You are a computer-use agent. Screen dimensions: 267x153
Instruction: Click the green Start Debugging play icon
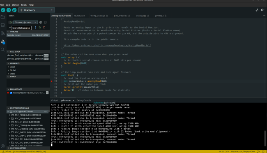[x=11, y=22]
